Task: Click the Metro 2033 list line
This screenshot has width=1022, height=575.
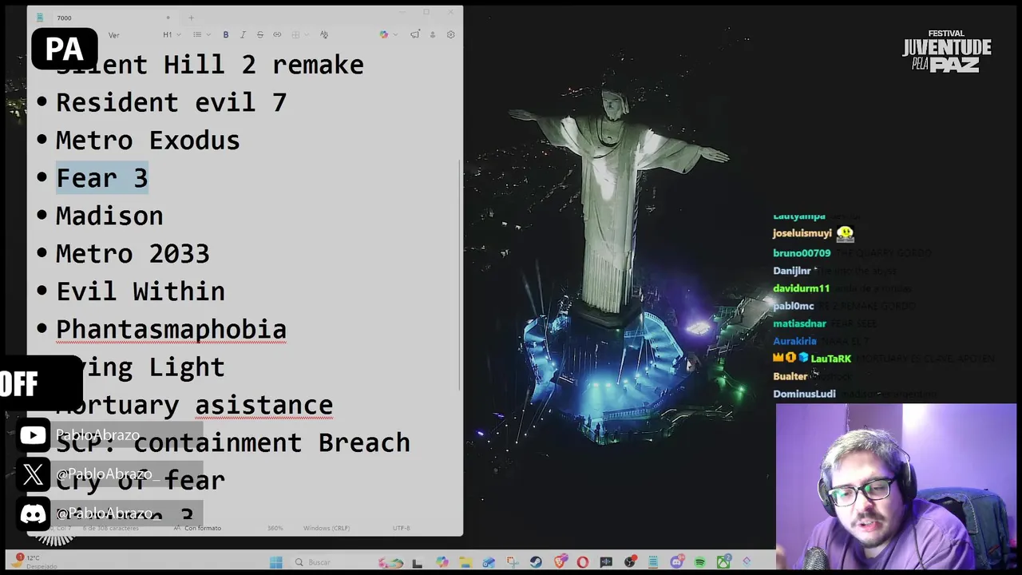Action: tap(133, 254)
